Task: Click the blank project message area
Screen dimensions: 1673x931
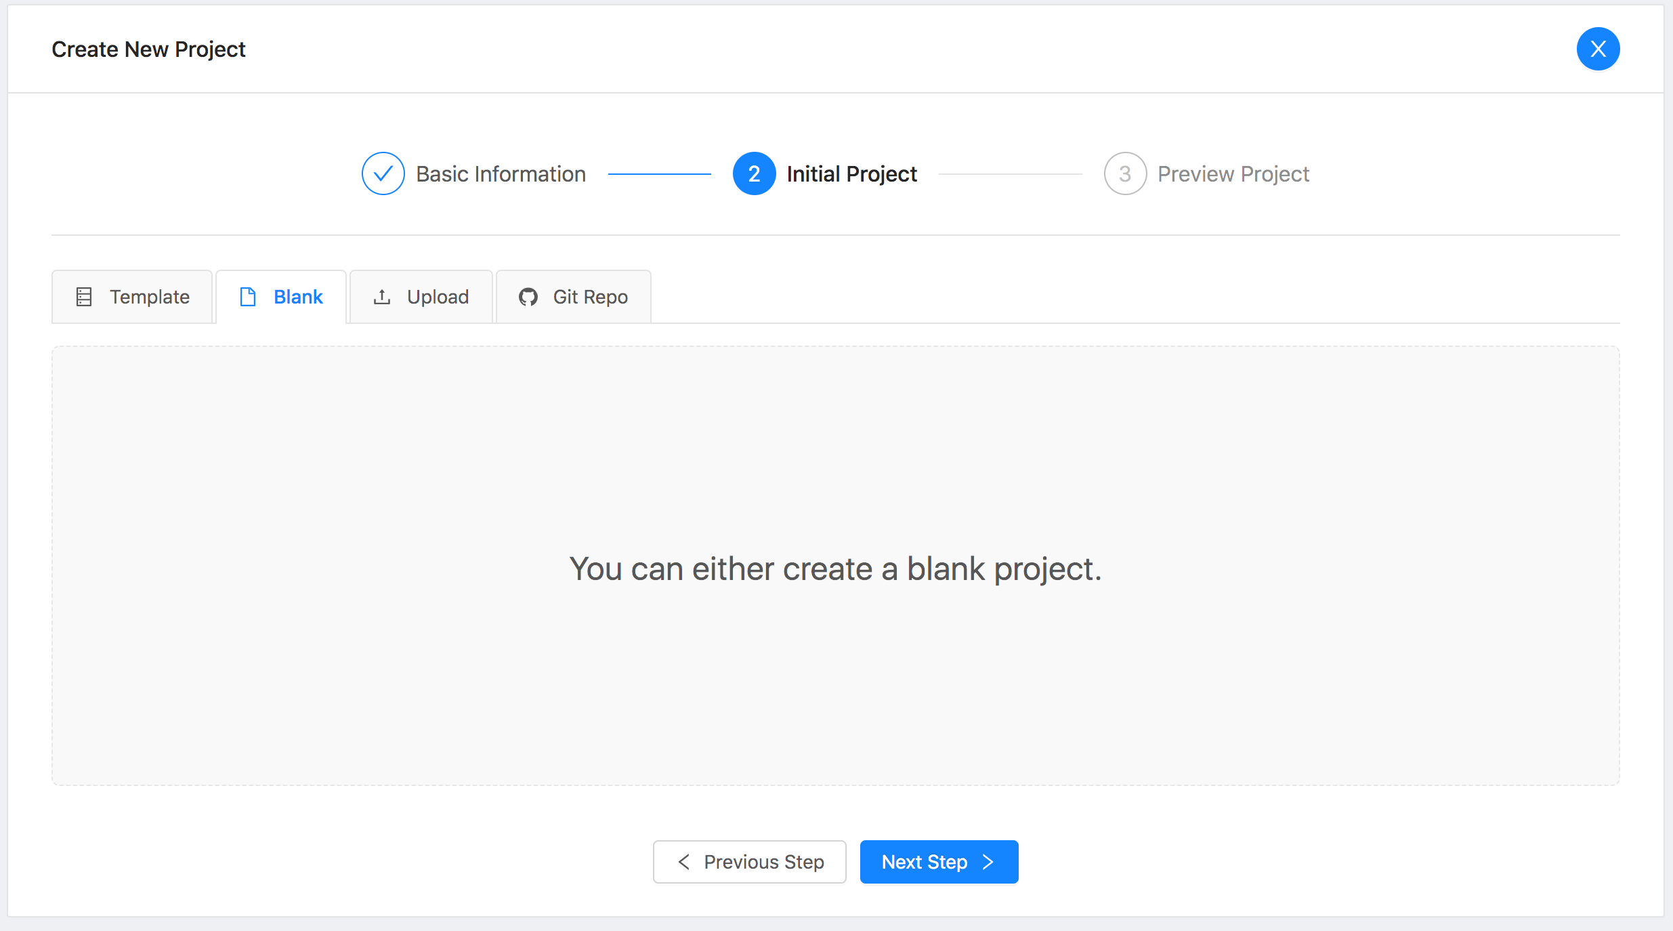Action: tap(835, 568)
